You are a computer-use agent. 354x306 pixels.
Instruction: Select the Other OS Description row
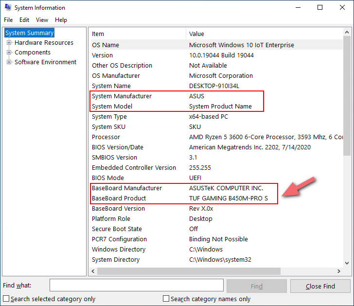(217, 65)
